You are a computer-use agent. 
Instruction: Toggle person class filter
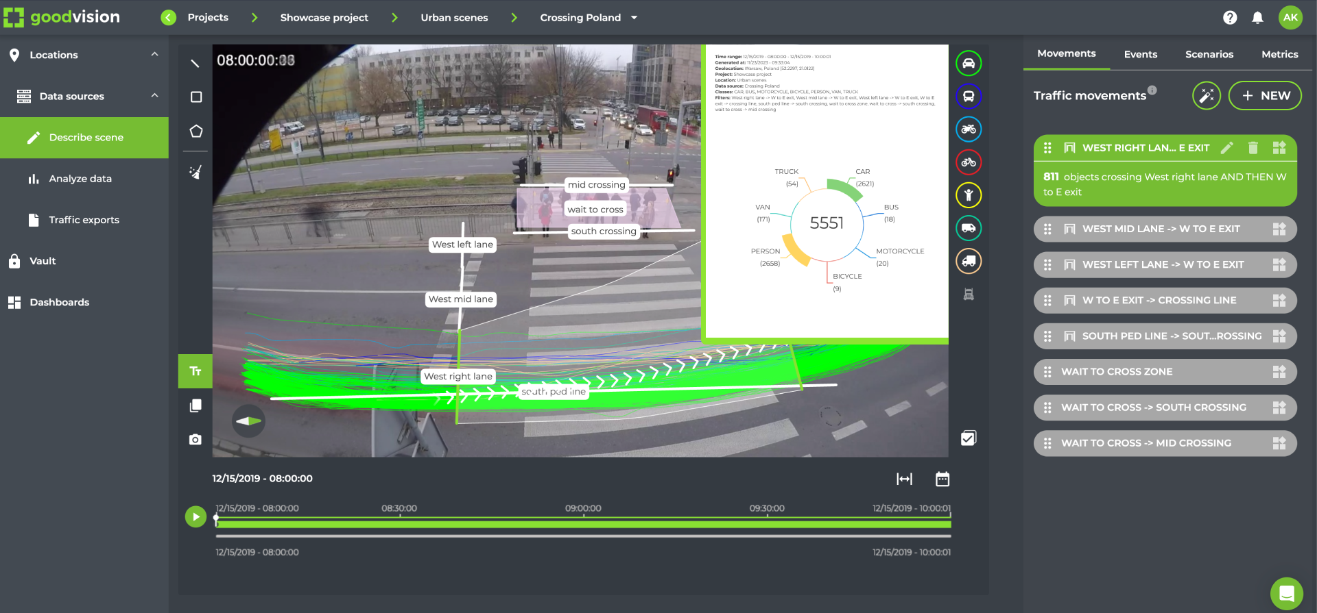[x=969, y=195]
